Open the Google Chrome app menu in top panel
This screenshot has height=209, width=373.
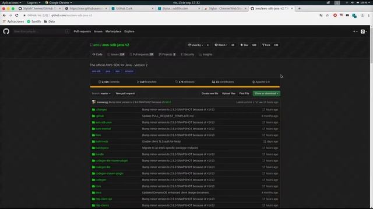coord(58,2)
